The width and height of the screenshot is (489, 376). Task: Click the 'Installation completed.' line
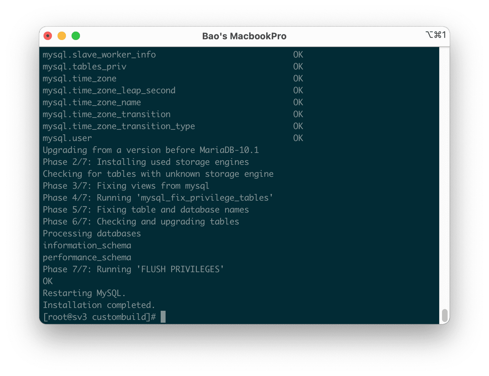click(99, 305)
